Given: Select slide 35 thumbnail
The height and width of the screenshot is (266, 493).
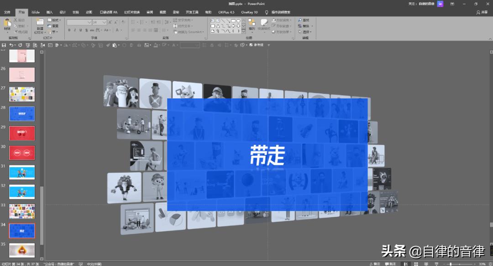Looking at the screenshot, I should pyautogui.click(x=22, y=251).
